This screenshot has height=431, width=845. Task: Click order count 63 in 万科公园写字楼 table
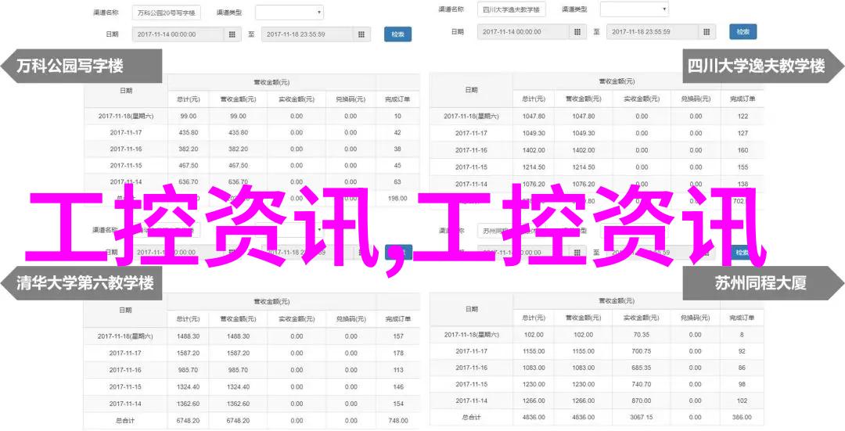click(397, 182)
